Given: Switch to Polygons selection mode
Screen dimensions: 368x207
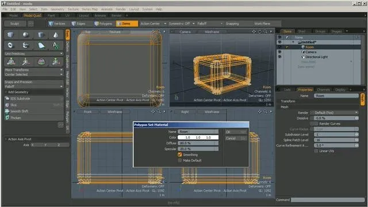Looking at the screenshot, I should pyautogui.click(x=103, y=24).
